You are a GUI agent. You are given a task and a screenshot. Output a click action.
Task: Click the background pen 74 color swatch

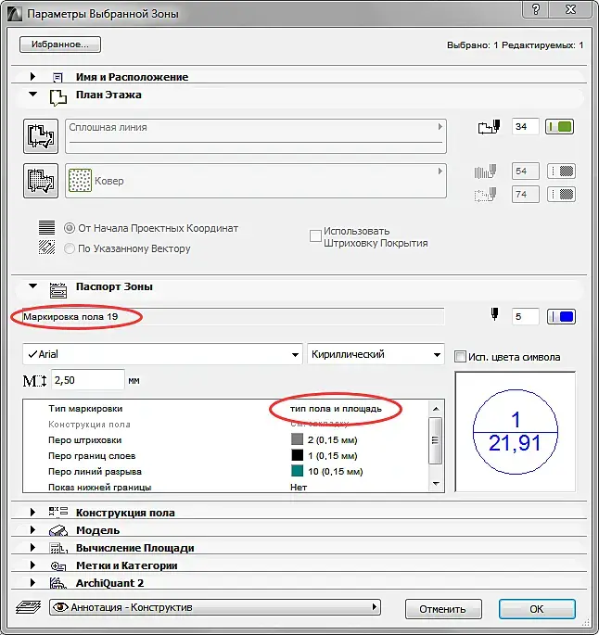click(x=561, y=195)
